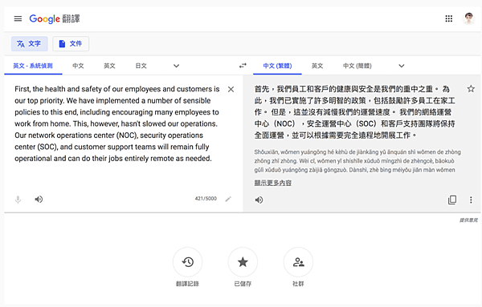Select the 英文 - 系統偵測 source tab
Screen dimensions: 482x307
click(33, 66)
